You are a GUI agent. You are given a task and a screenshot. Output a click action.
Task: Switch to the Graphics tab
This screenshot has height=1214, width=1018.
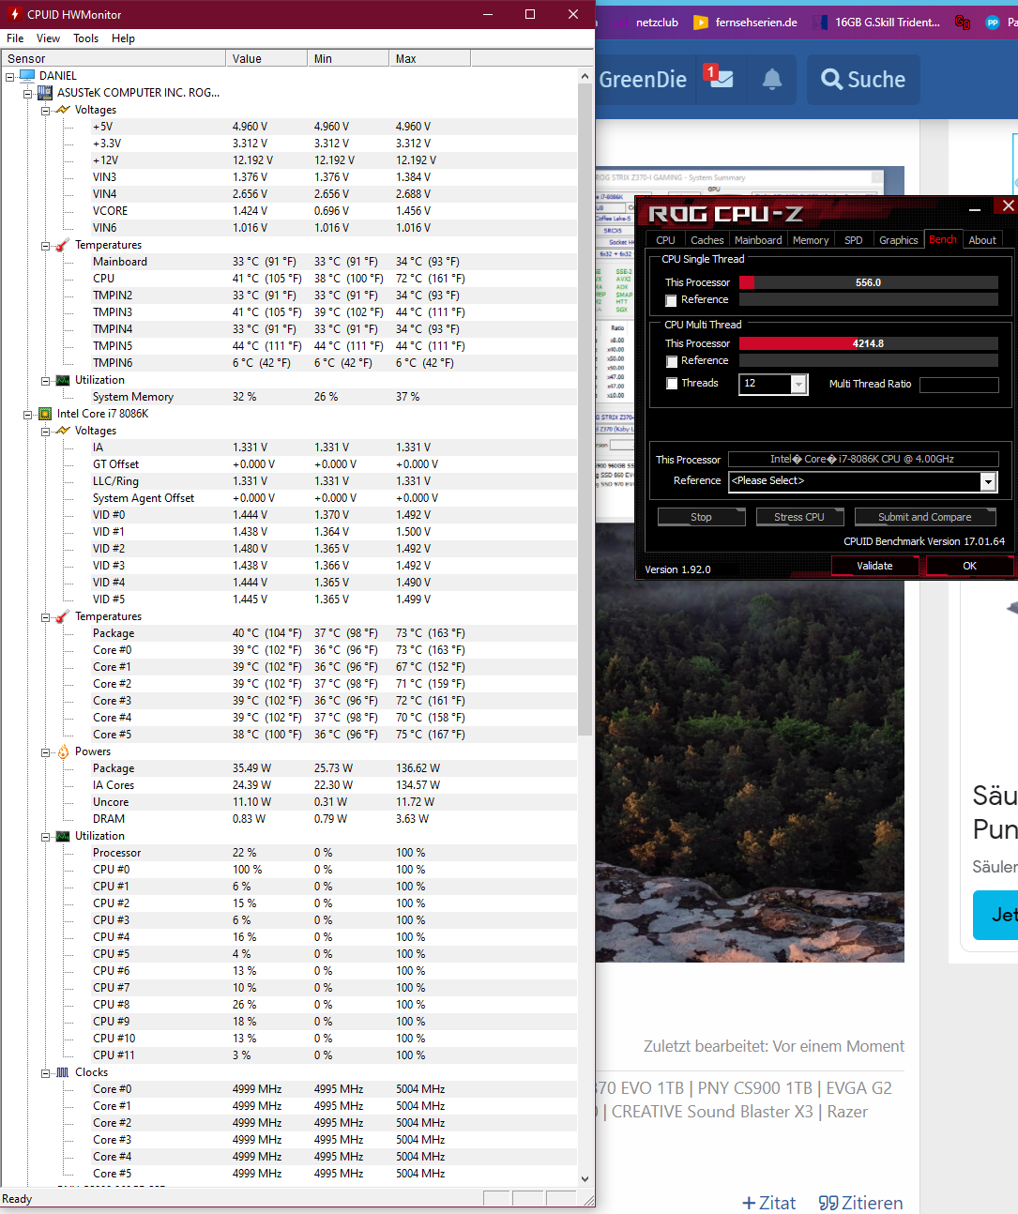pos(898,240)
